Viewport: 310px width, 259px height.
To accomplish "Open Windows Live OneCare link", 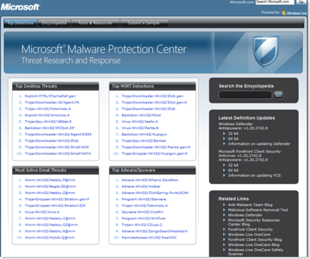I will (x=249, y=235).
